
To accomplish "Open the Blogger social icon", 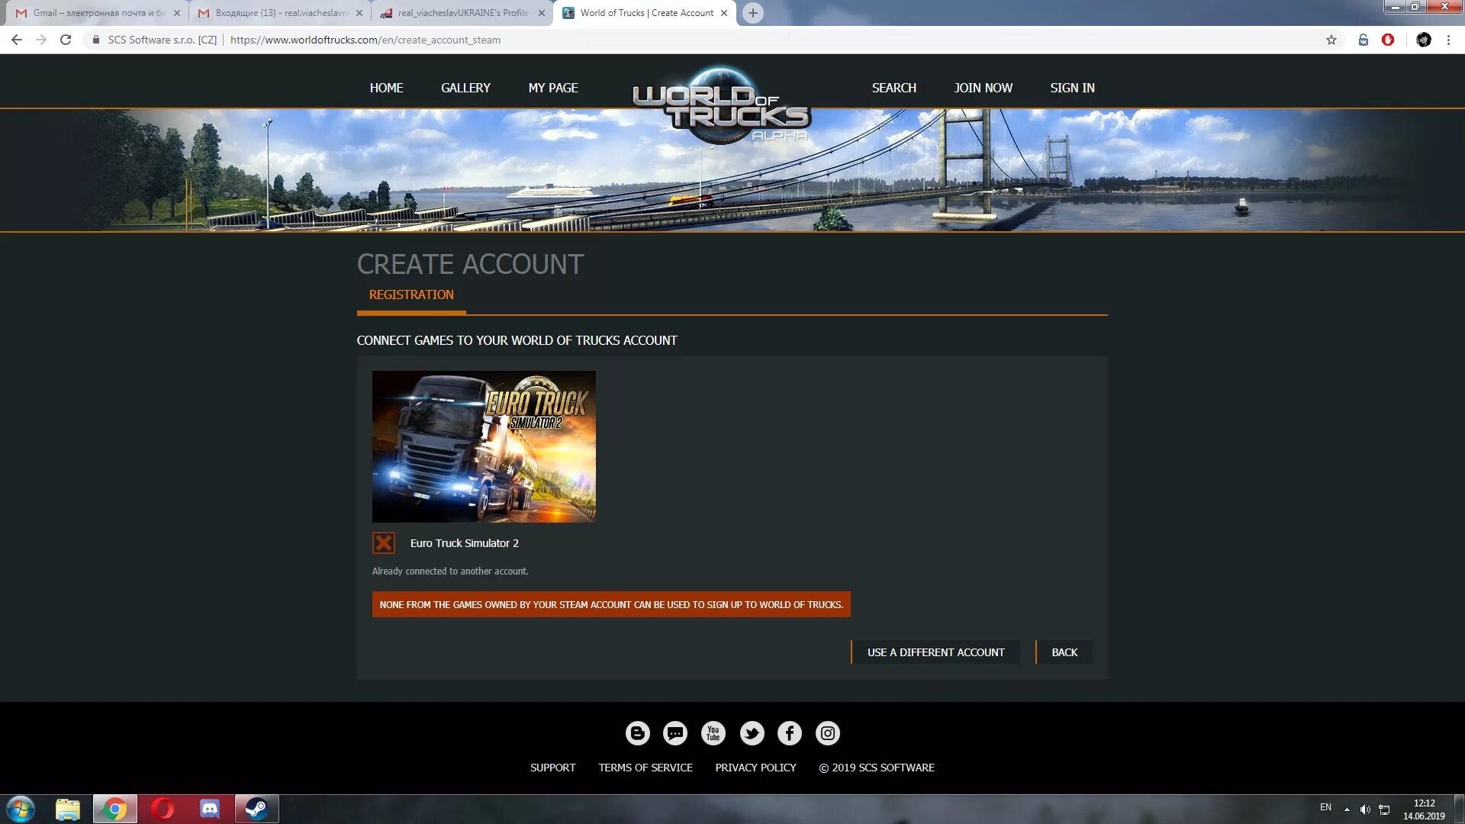I will (x=637, y=733).
